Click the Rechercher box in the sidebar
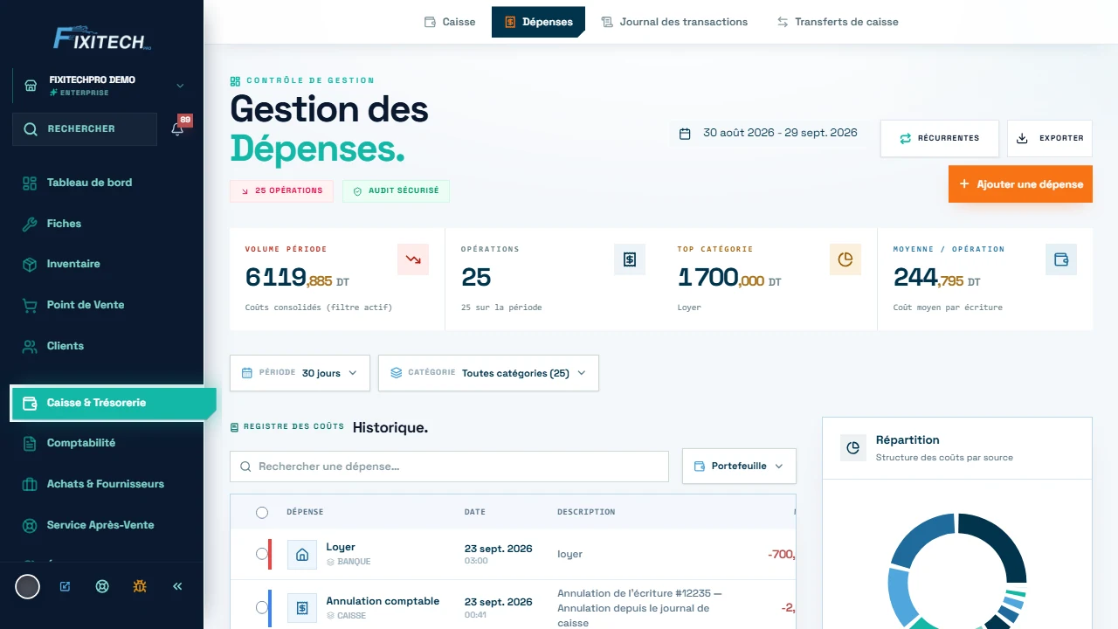Viewport: 1118px width, 629px height. click(x=85, y=129)
